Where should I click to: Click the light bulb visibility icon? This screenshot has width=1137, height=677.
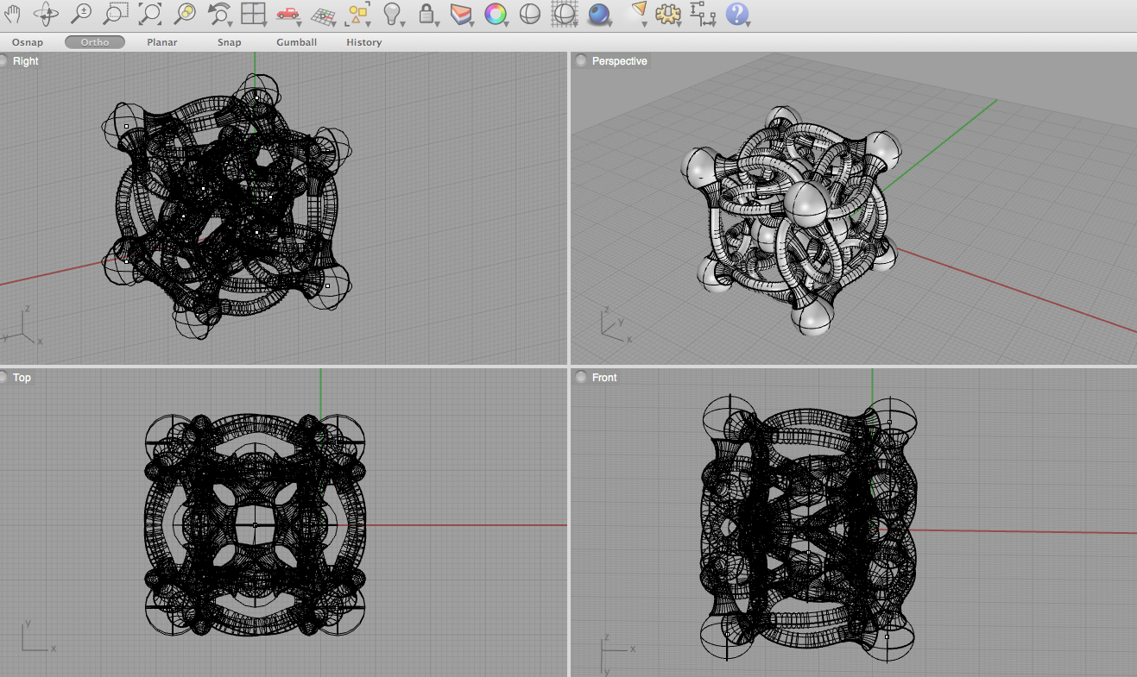pyautogui.click(x=393, y=13)
